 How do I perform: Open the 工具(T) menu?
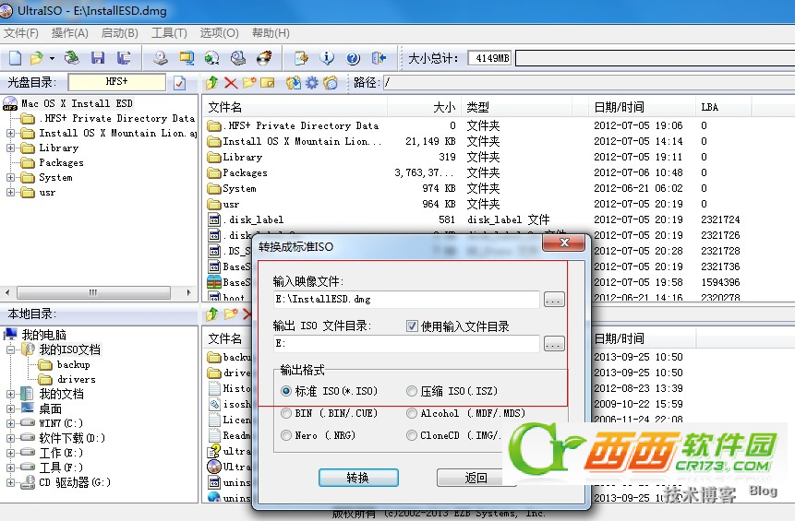point(169,33)
